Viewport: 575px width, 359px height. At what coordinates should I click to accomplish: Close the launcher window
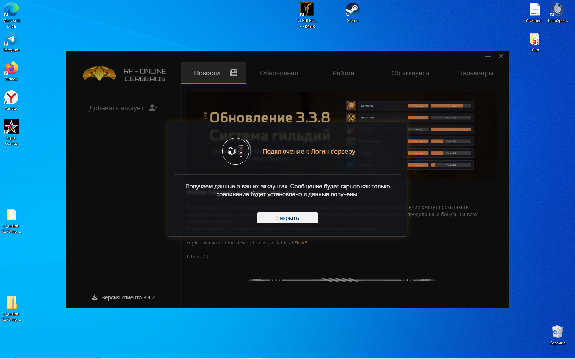pos(501,56)
